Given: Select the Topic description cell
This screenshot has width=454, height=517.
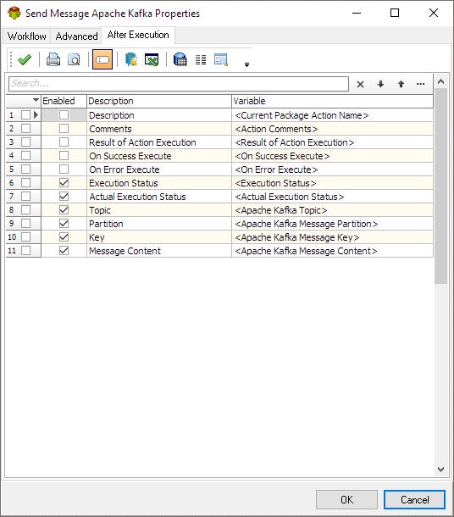Looking at the screenshot, I should click(159, 210).
